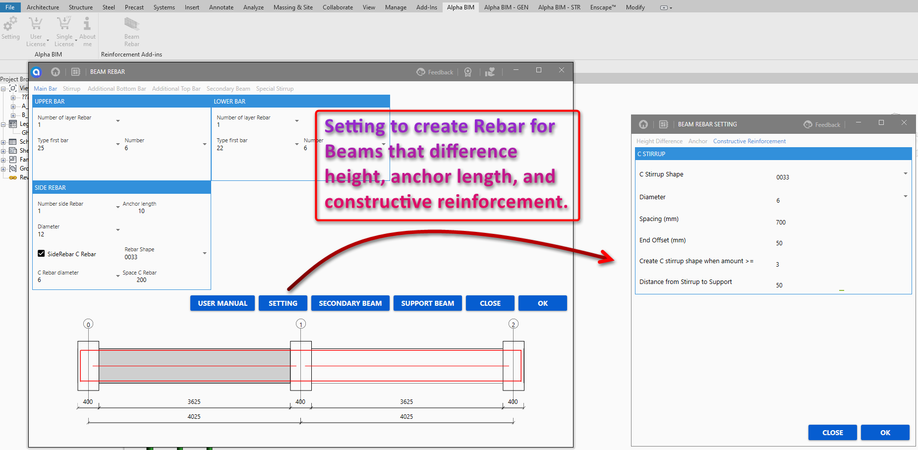Expand the Groups node in Project Browser
The height and width of the screenshot is (450, 918).
click(3, 169)
